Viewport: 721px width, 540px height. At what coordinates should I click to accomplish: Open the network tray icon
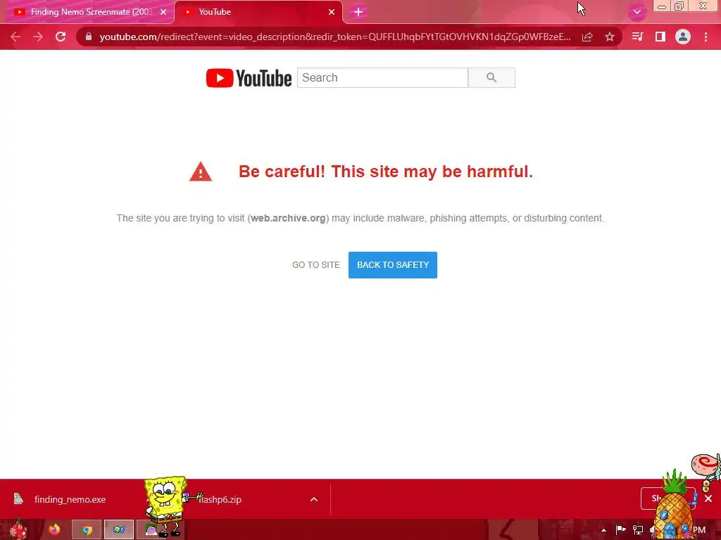pyautogui.click(x=638, y=530)
